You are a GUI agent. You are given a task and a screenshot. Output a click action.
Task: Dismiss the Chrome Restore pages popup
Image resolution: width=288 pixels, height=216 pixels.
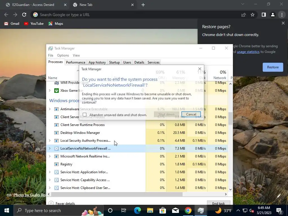click(283, 23)
